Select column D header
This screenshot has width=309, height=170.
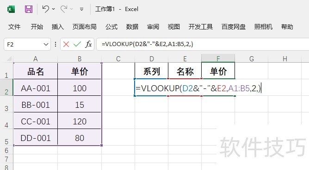[152, 59]
